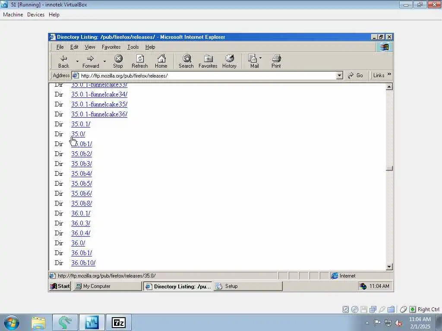Open the 36.0.4/ directory link

click(x=81, y=233)
